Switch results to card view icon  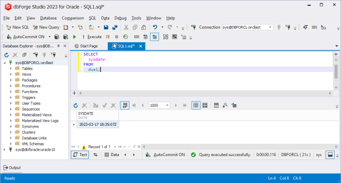(x=205, y=106)
